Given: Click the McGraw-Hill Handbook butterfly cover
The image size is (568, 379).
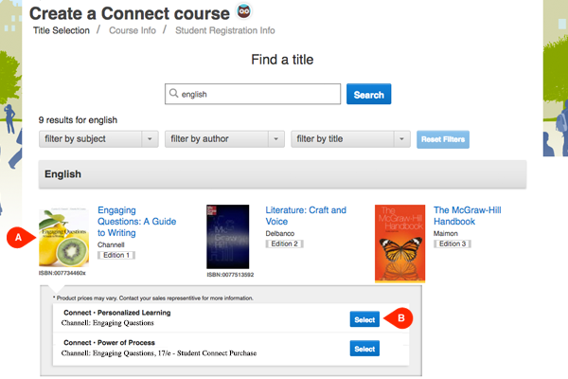Looking at the screenshot, I should point(400,242).
